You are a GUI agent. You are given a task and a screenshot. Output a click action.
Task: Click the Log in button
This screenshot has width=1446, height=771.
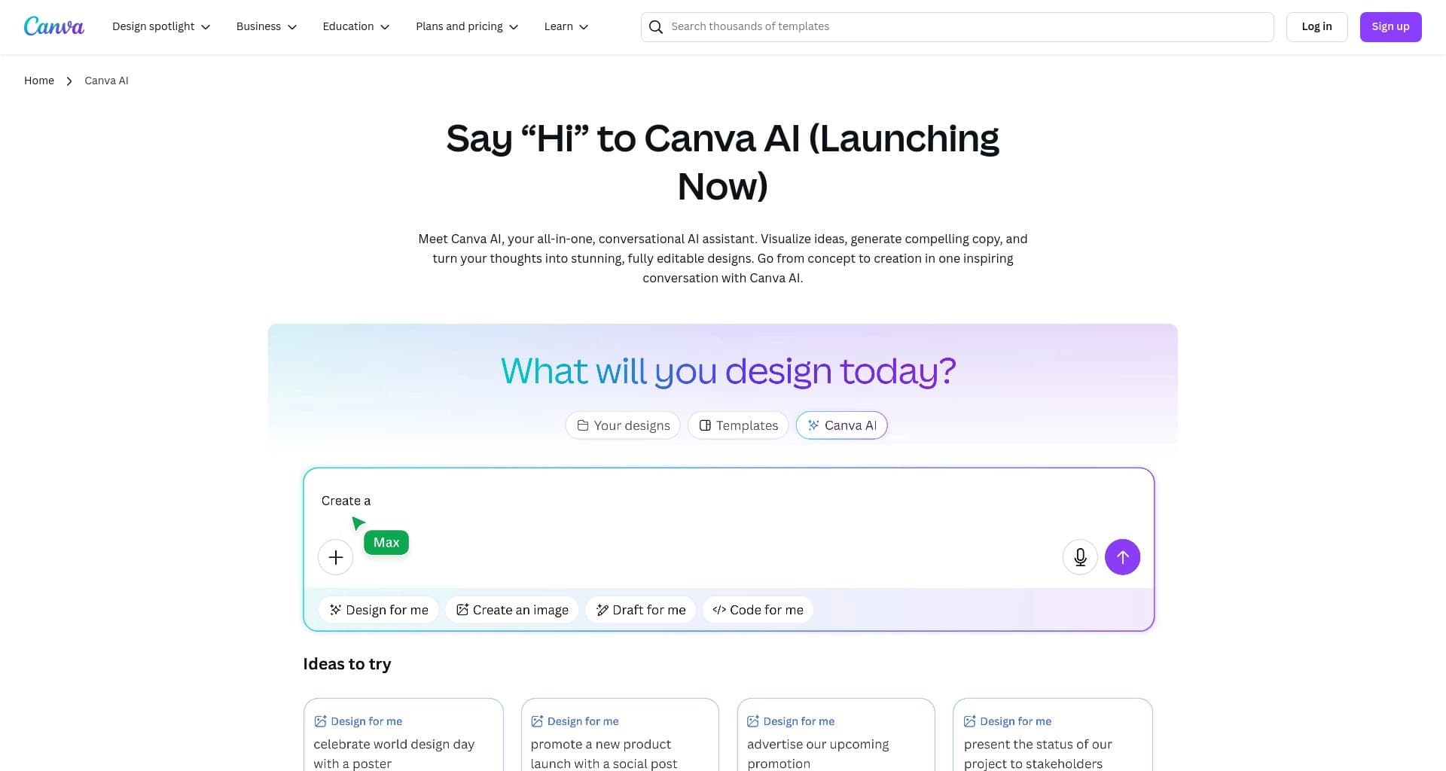click(1316, 26)
